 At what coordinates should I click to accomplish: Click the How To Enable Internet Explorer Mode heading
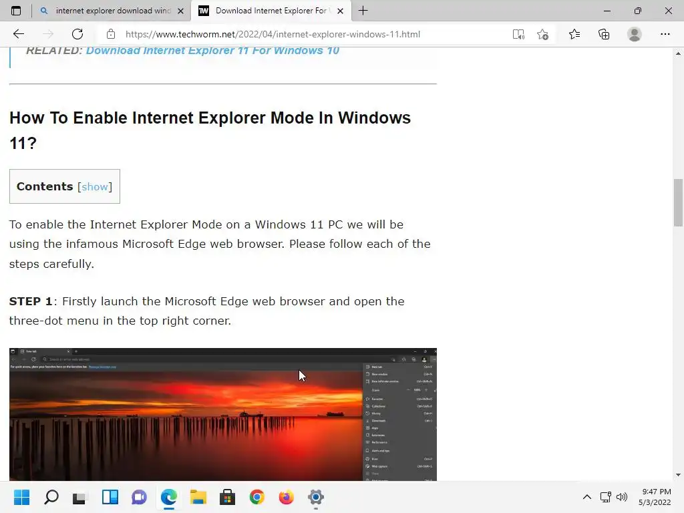tap(210, 130)
